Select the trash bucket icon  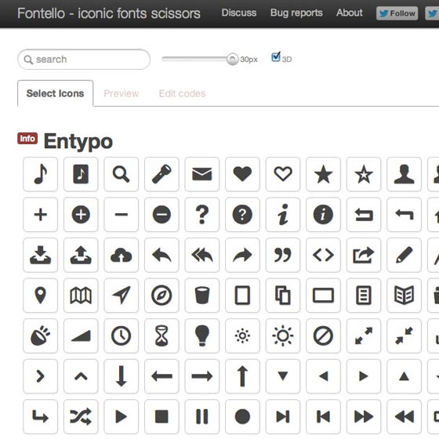[x=202, y=296]
